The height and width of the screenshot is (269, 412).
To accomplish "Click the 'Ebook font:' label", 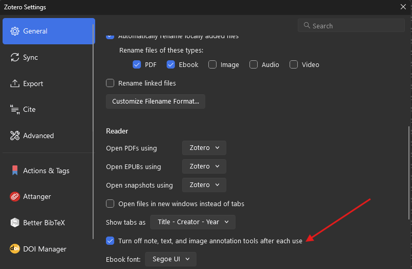I will click(x=123, y=260).
